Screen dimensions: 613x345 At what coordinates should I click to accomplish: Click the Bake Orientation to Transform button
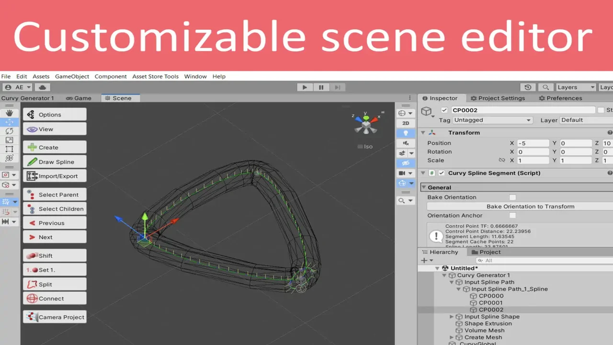tap(530, 207)
